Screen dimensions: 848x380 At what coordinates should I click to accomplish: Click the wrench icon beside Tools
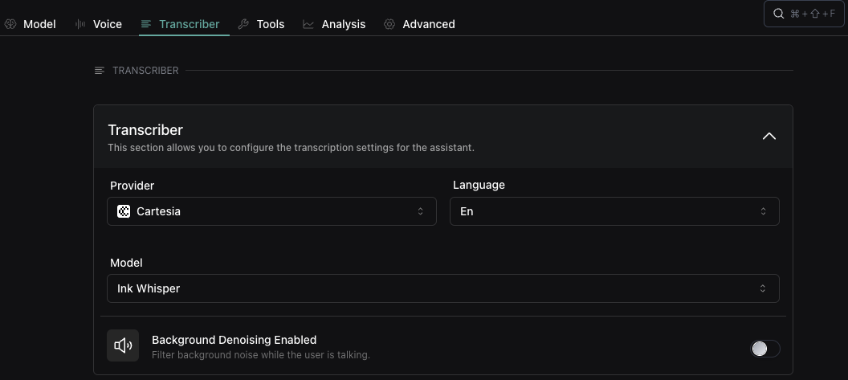pyautogui.click(x=243, y=24)
